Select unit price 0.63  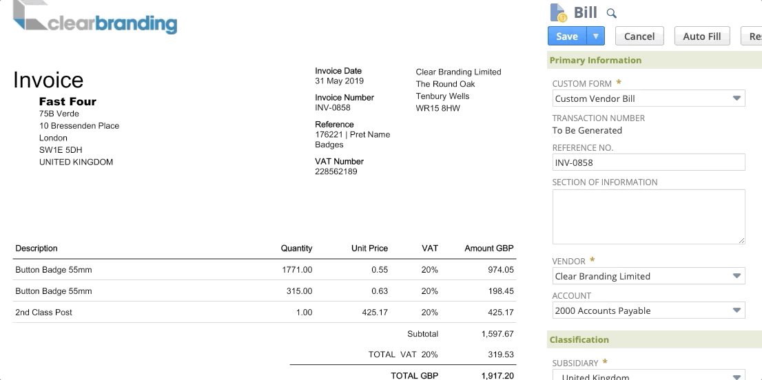(x=380, y=291)
